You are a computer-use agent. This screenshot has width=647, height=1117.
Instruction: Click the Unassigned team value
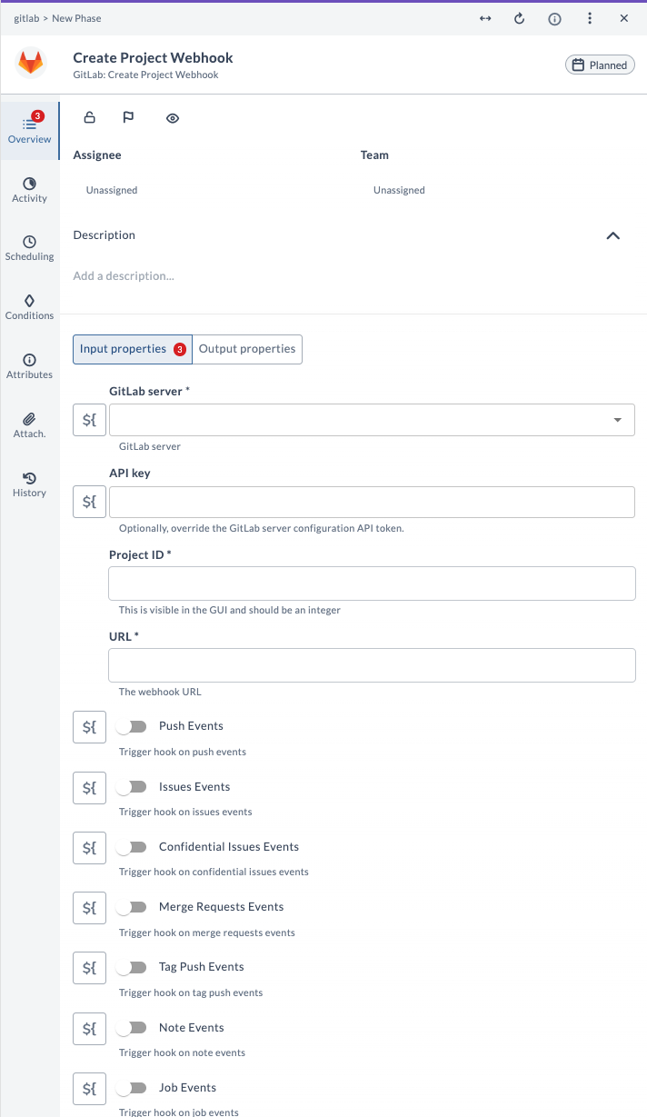pos(399,190)
